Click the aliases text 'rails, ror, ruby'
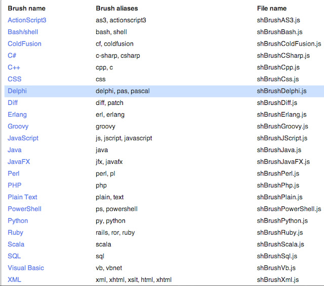 coord(115,233)
